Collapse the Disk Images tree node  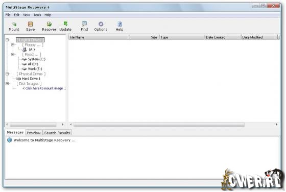[x=7, y=84]
